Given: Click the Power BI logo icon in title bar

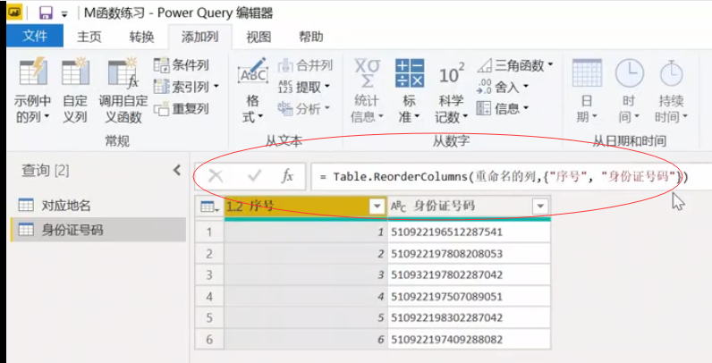Looking at the screenshot, I should pyautogui.click(x=15, y=12).
